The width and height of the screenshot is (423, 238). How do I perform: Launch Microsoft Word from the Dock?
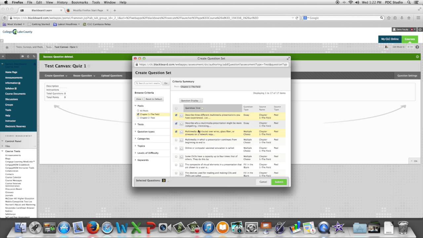point(122,228)
